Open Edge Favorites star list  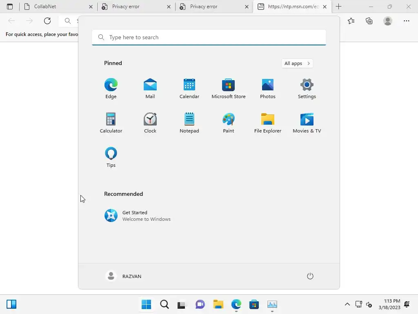pyautogui.click(x=351, y=21)
